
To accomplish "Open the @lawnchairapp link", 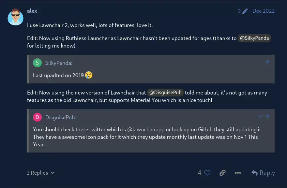I will point(145,129).
